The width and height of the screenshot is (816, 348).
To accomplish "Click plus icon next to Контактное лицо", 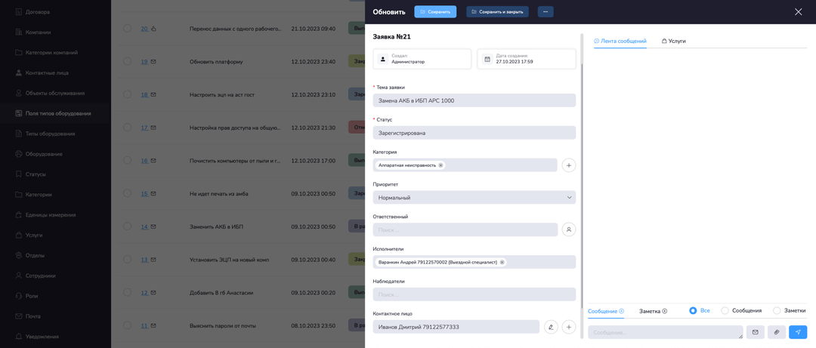I will 569,327.
